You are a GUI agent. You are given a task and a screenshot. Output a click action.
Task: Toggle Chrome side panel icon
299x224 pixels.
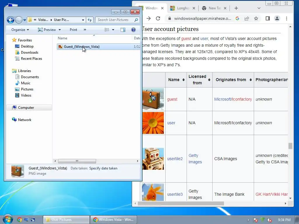tap(268, 18)
